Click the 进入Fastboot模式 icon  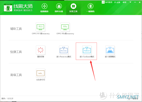(x=87, y=50)
